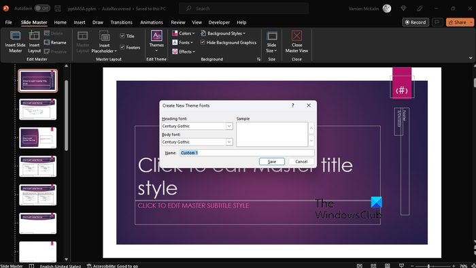Click Accessibility status indicator
This screenshot has height=268, width=476.
113,266
